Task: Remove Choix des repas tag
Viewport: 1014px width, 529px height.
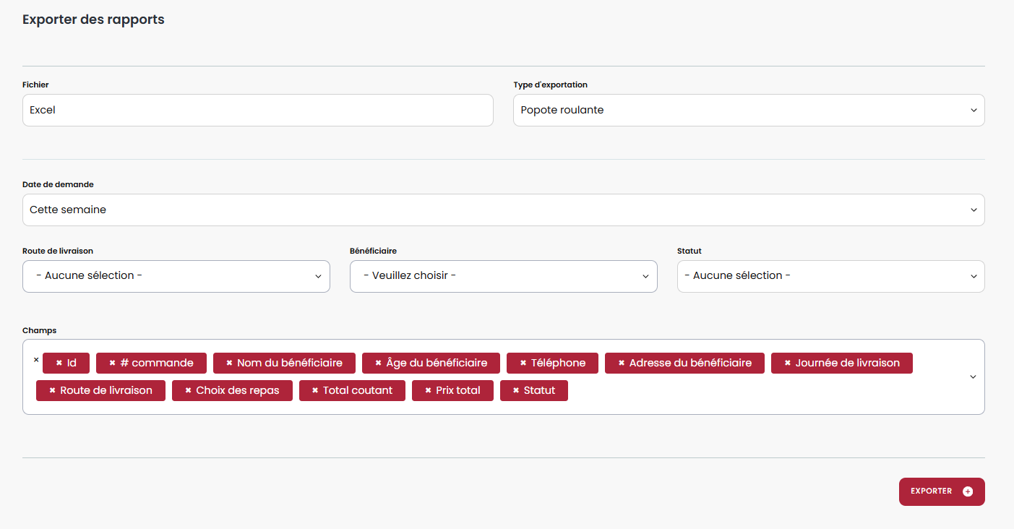Action: click(x=188, y=391)
